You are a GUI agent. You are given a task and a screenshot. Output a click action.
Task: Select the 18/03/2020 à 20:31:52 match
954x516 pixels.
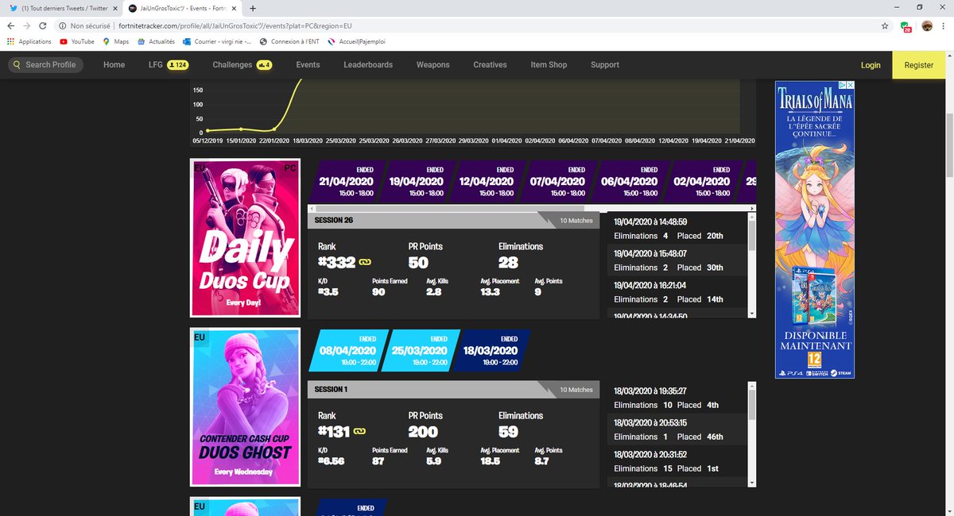pyautogui.click(x=677, y=461)
